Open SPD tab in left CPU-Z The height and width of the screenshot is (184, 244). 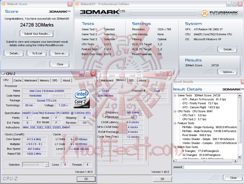55,80
